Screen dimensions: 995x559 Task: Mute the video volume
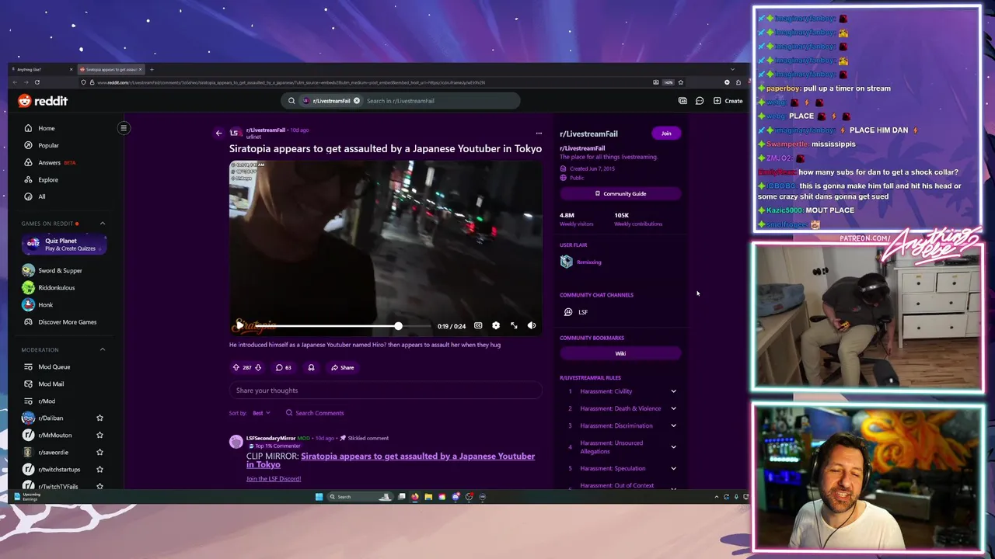point(532,326)
